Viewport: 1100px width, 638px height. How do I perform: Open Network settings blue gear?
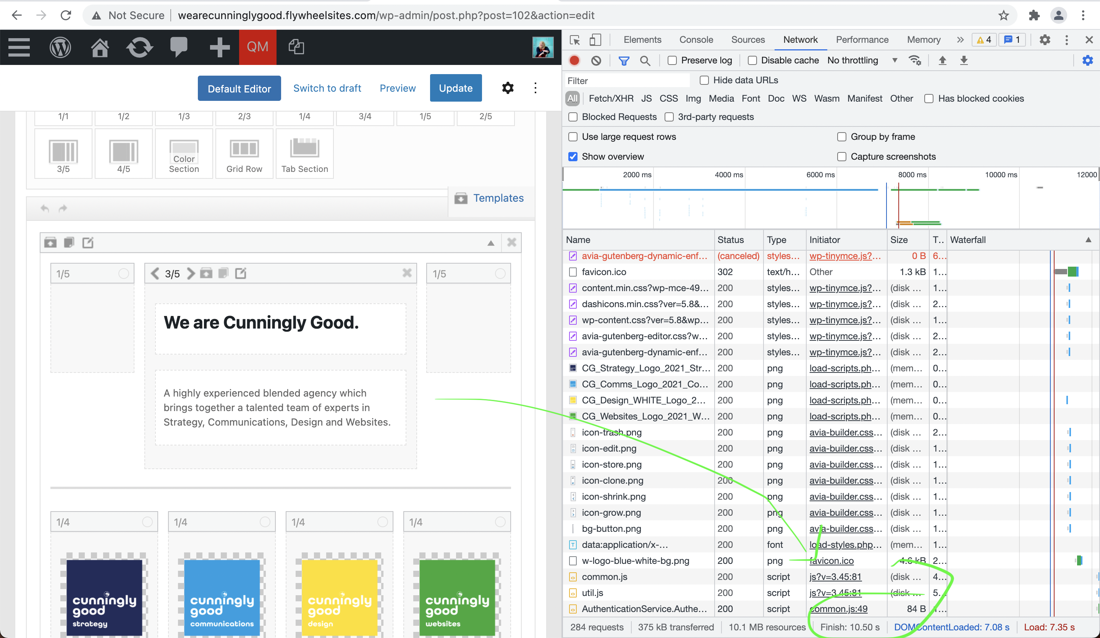[1087, 60]
